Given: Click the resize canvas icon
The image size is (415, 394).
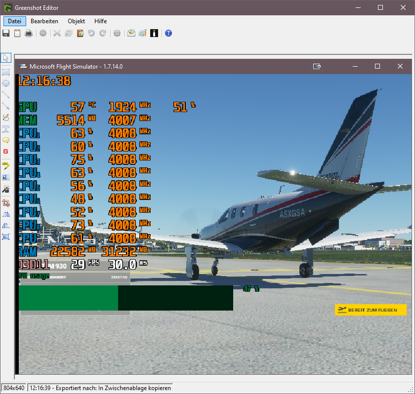Looking at the screenshot, I should (6, 237).
